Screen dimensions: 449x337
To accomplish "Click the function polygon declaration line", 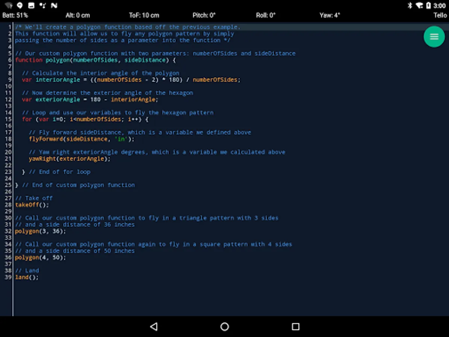I will coord(95,60).
